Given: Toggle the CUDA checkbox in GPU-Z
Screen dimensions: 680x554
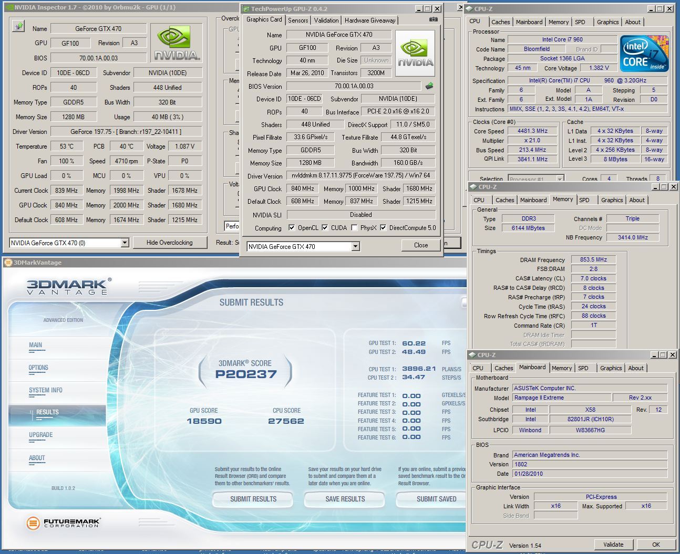Looking at the screenshot, I should 325,228.
